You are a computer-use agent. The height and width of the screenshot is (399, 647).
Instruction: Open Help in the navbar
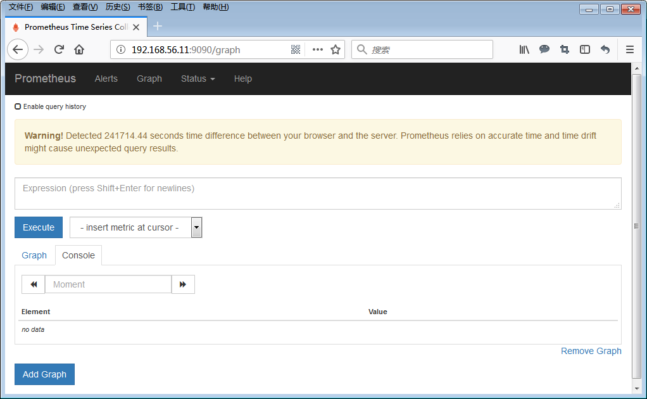tap(242, 79)
